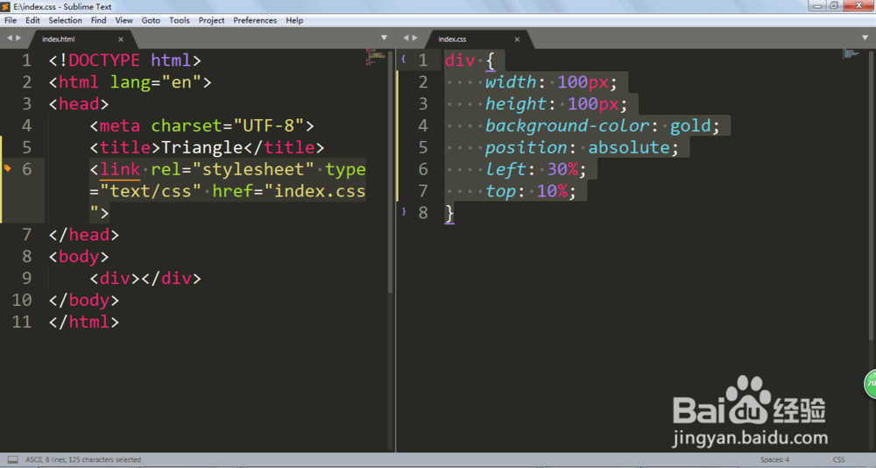Click the link tag name on line 6
Screen dimensions: 876x468
pyautogui.click(x=120, y=169)
